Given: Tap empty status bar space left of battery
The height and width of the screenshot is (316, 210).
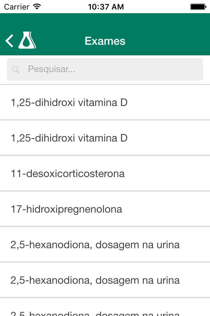Looking at the screenshot, I should pyautogui.click(x=157, y=7).
